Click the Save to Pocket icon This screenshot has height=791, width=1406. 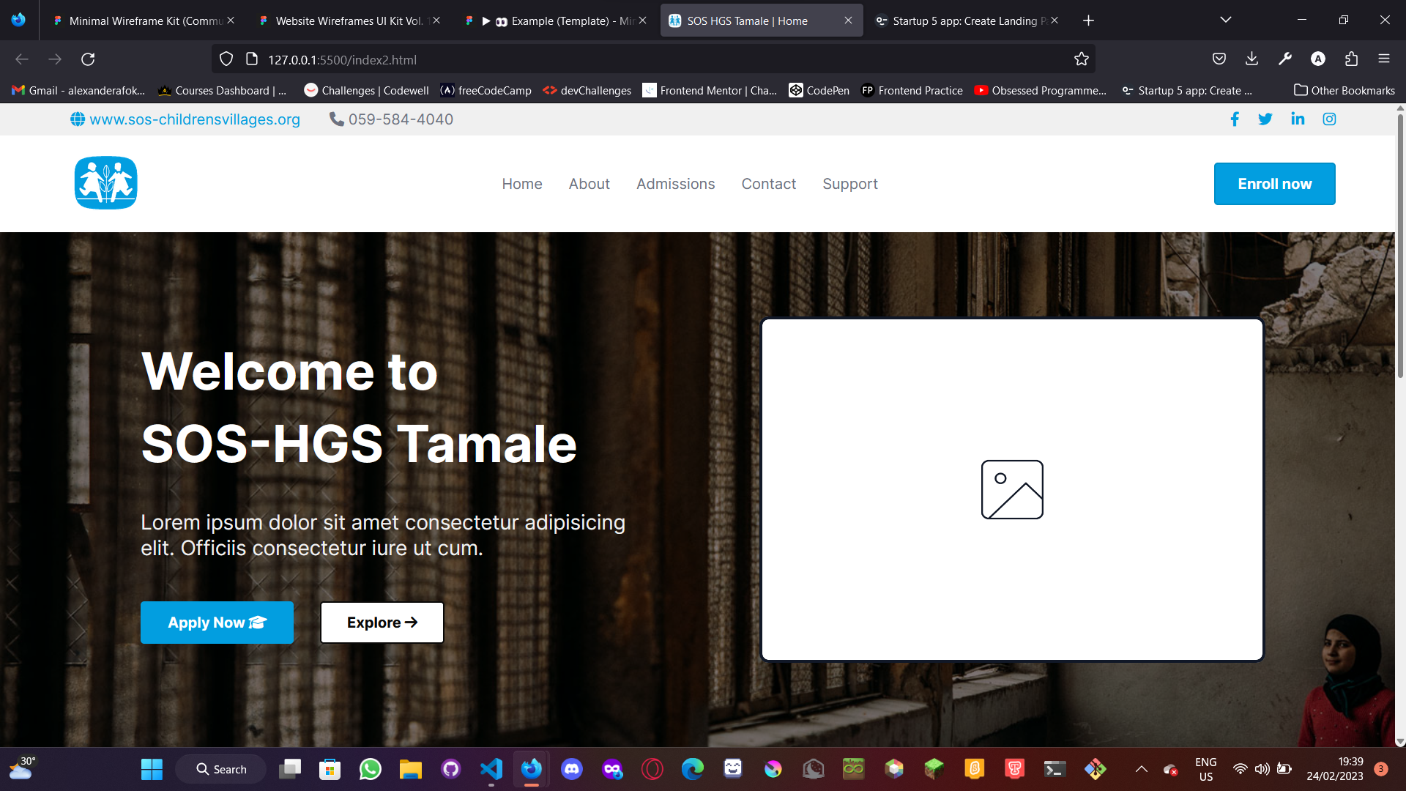pos(1219,59)
